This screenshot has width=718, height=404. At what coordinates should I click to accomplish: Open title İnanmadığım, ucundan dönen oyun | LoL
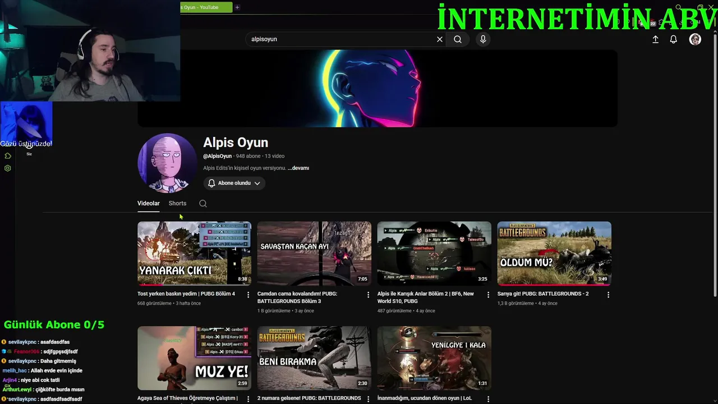tap(425, 398)
